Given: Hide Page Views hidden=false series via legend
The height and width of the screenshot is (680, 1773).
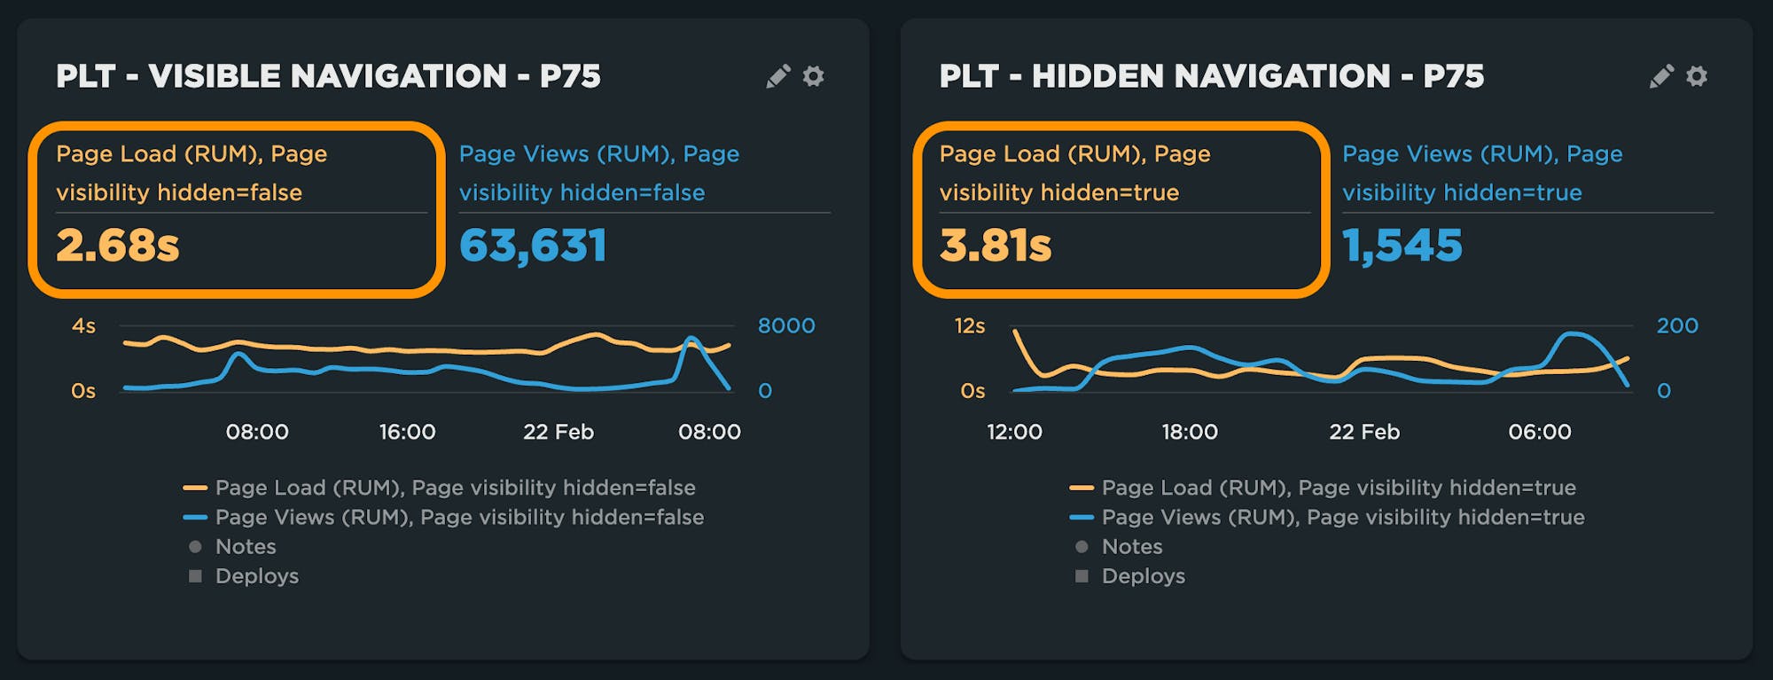Looking at the screenshot, I should [459, 517].
